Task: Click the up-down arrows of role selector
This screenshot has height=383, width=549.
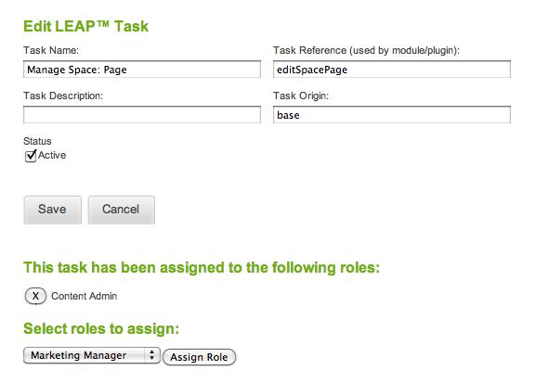Action: [x=151, y=355]
